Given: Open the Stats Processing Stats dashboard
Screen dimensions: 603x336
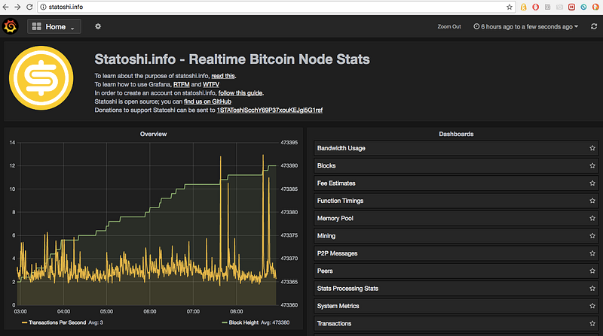Looking at the screenshot, I should point(456,289).
